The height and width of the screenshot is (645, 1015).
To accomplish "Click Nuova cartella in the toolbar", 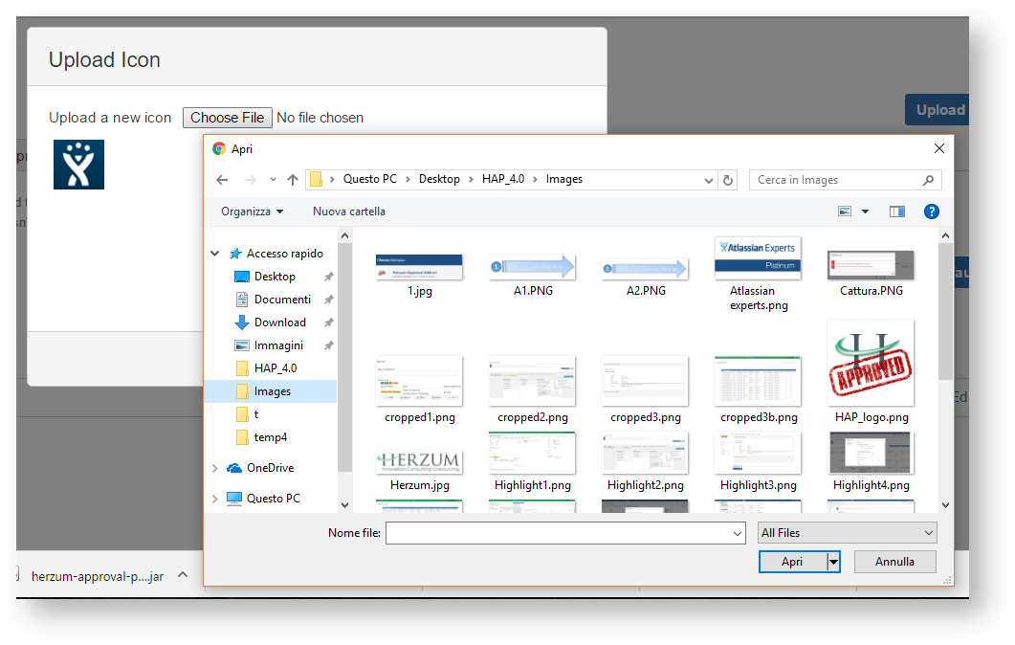I will (349, 211).
